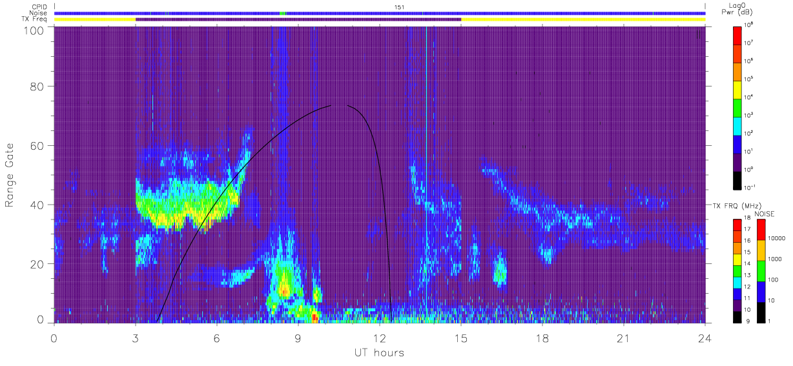Select the yellow segment of the Lag0 Pwr colorbar
793x366 pixels.
click(738, 89)
